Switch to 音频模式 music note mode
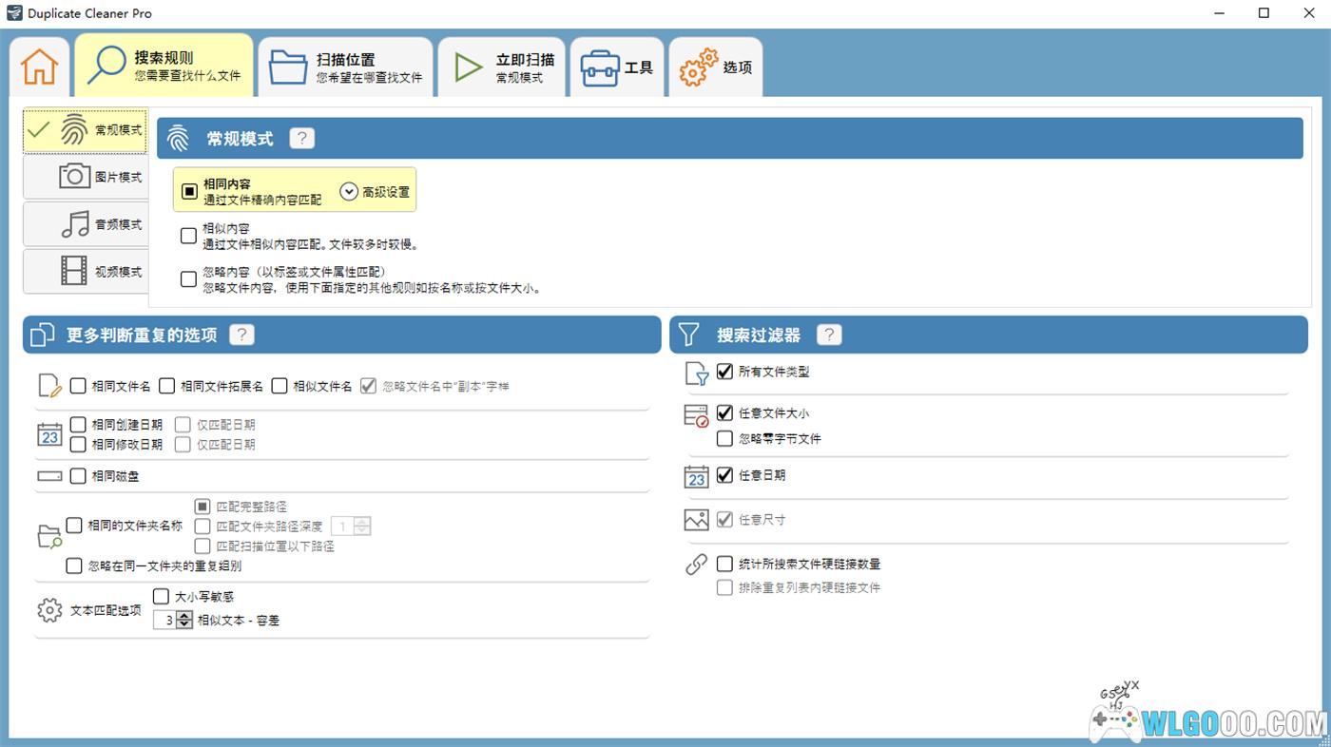Image resolution: width=1331 pixels, height=747 pixels. click(x=86, y=224)
